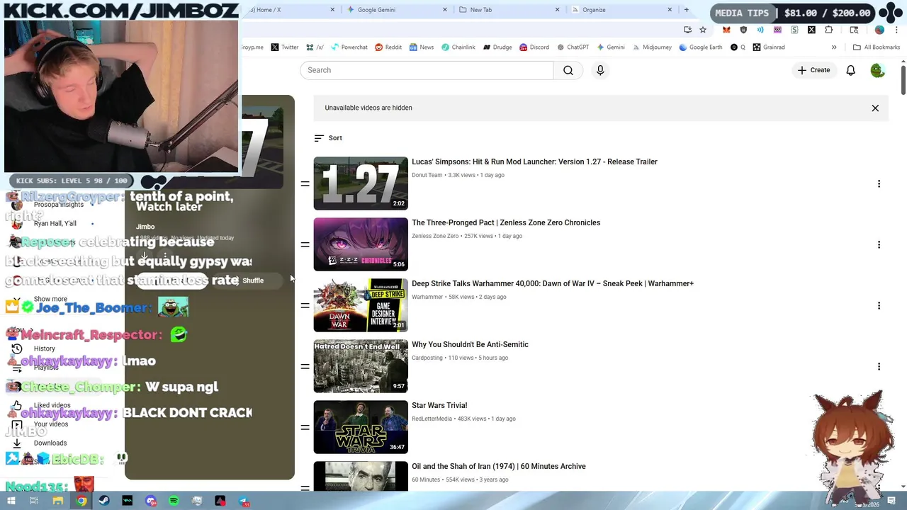The image size is (907, 510).
Task: Grab reorder handle of Why You Shouldn't row
Action: click(x=305, y=366)
